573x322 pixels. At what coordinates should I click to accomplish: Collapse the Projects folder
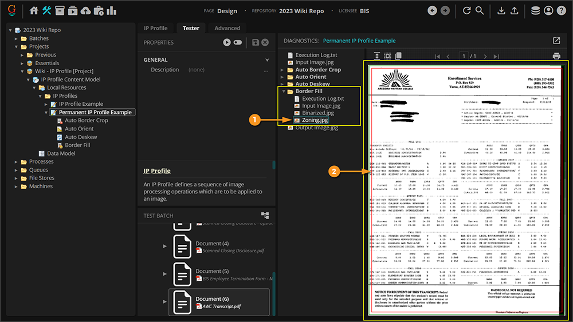[x=16, y=47]
